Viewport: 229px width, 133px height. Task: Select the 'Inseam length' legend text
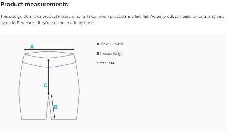pos(112,54)
